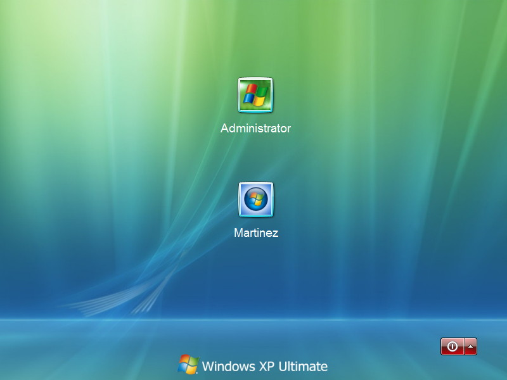Expand the shutdown options arrow
The width and height of the screenshot is (507, 380).
pos(471,346)
